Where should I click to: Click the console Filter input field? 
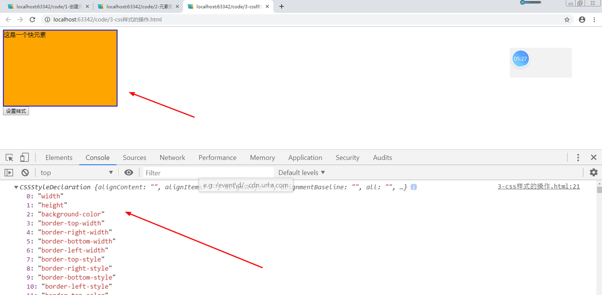point(209,173)
